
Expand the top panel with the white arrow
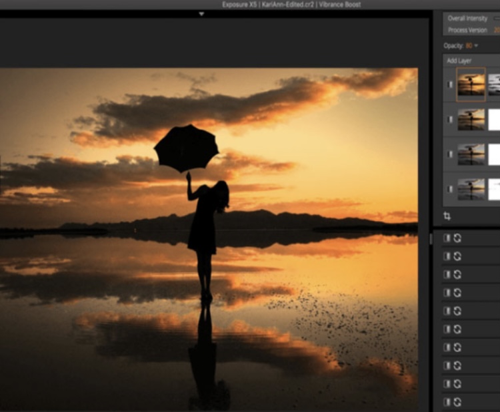click(201, 13)
